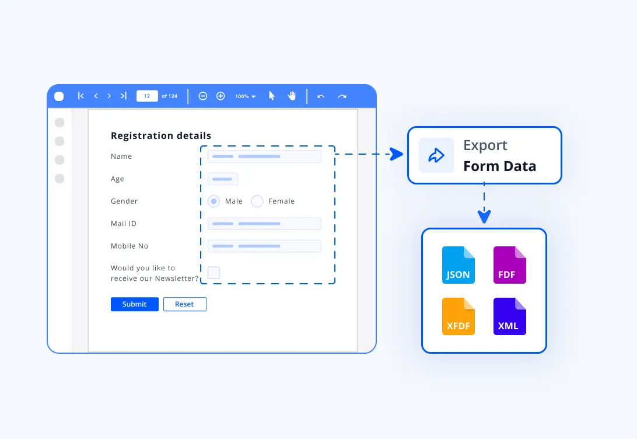Click the page number input field
The width and height of the screenshot is (637, 439).
(x=147, y=96)
